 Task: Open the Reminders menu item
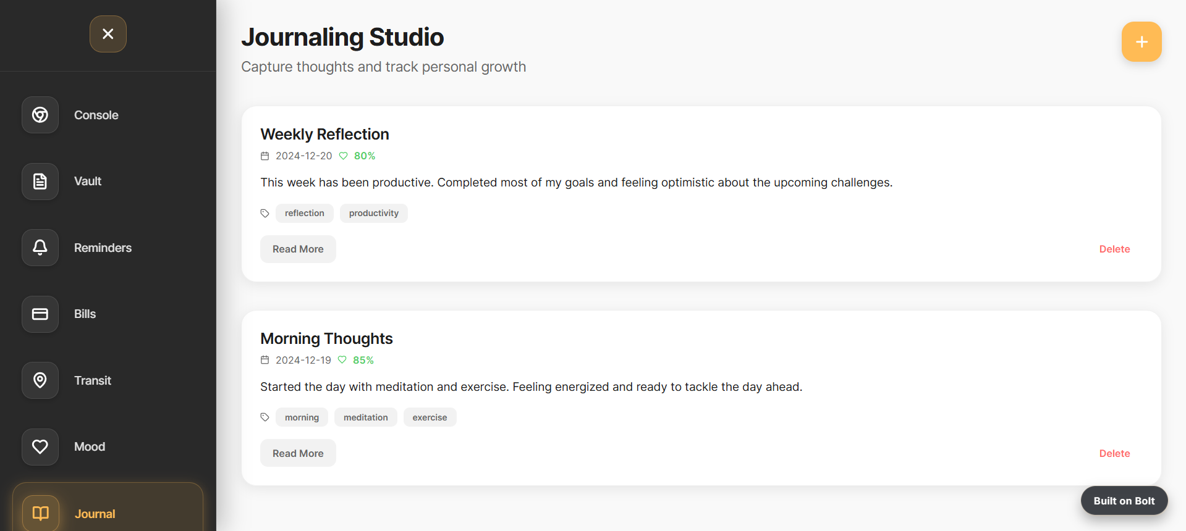pos(103,248)
